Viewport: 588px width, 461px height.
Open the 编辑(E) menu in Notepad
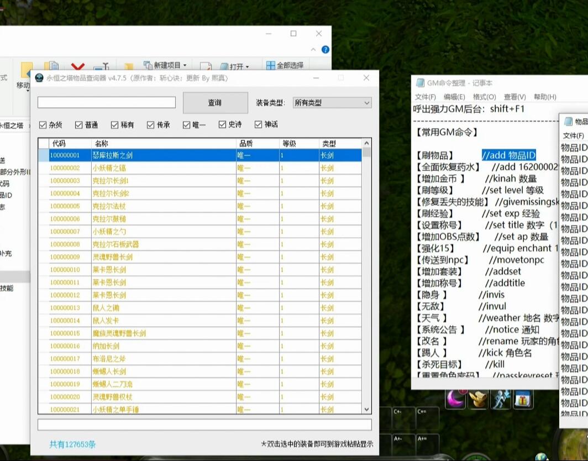[454, 97]
